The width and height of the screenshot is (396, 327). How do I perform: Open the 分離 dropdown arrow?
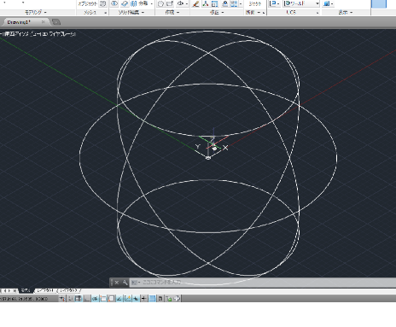coord(152,4)
